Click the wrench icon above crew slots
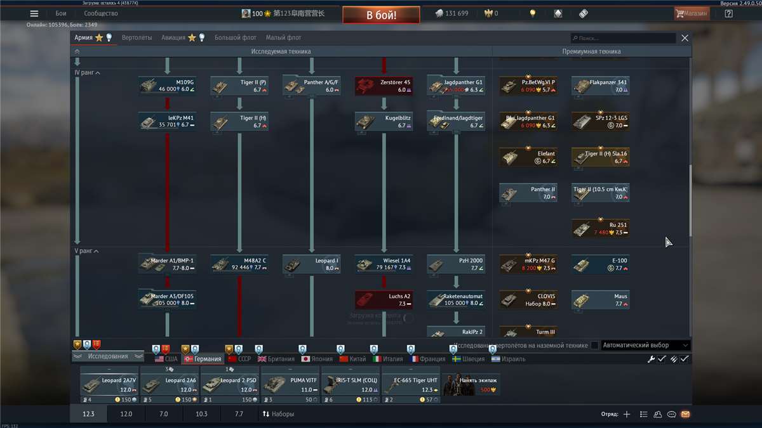 click(x=651, y=359)
